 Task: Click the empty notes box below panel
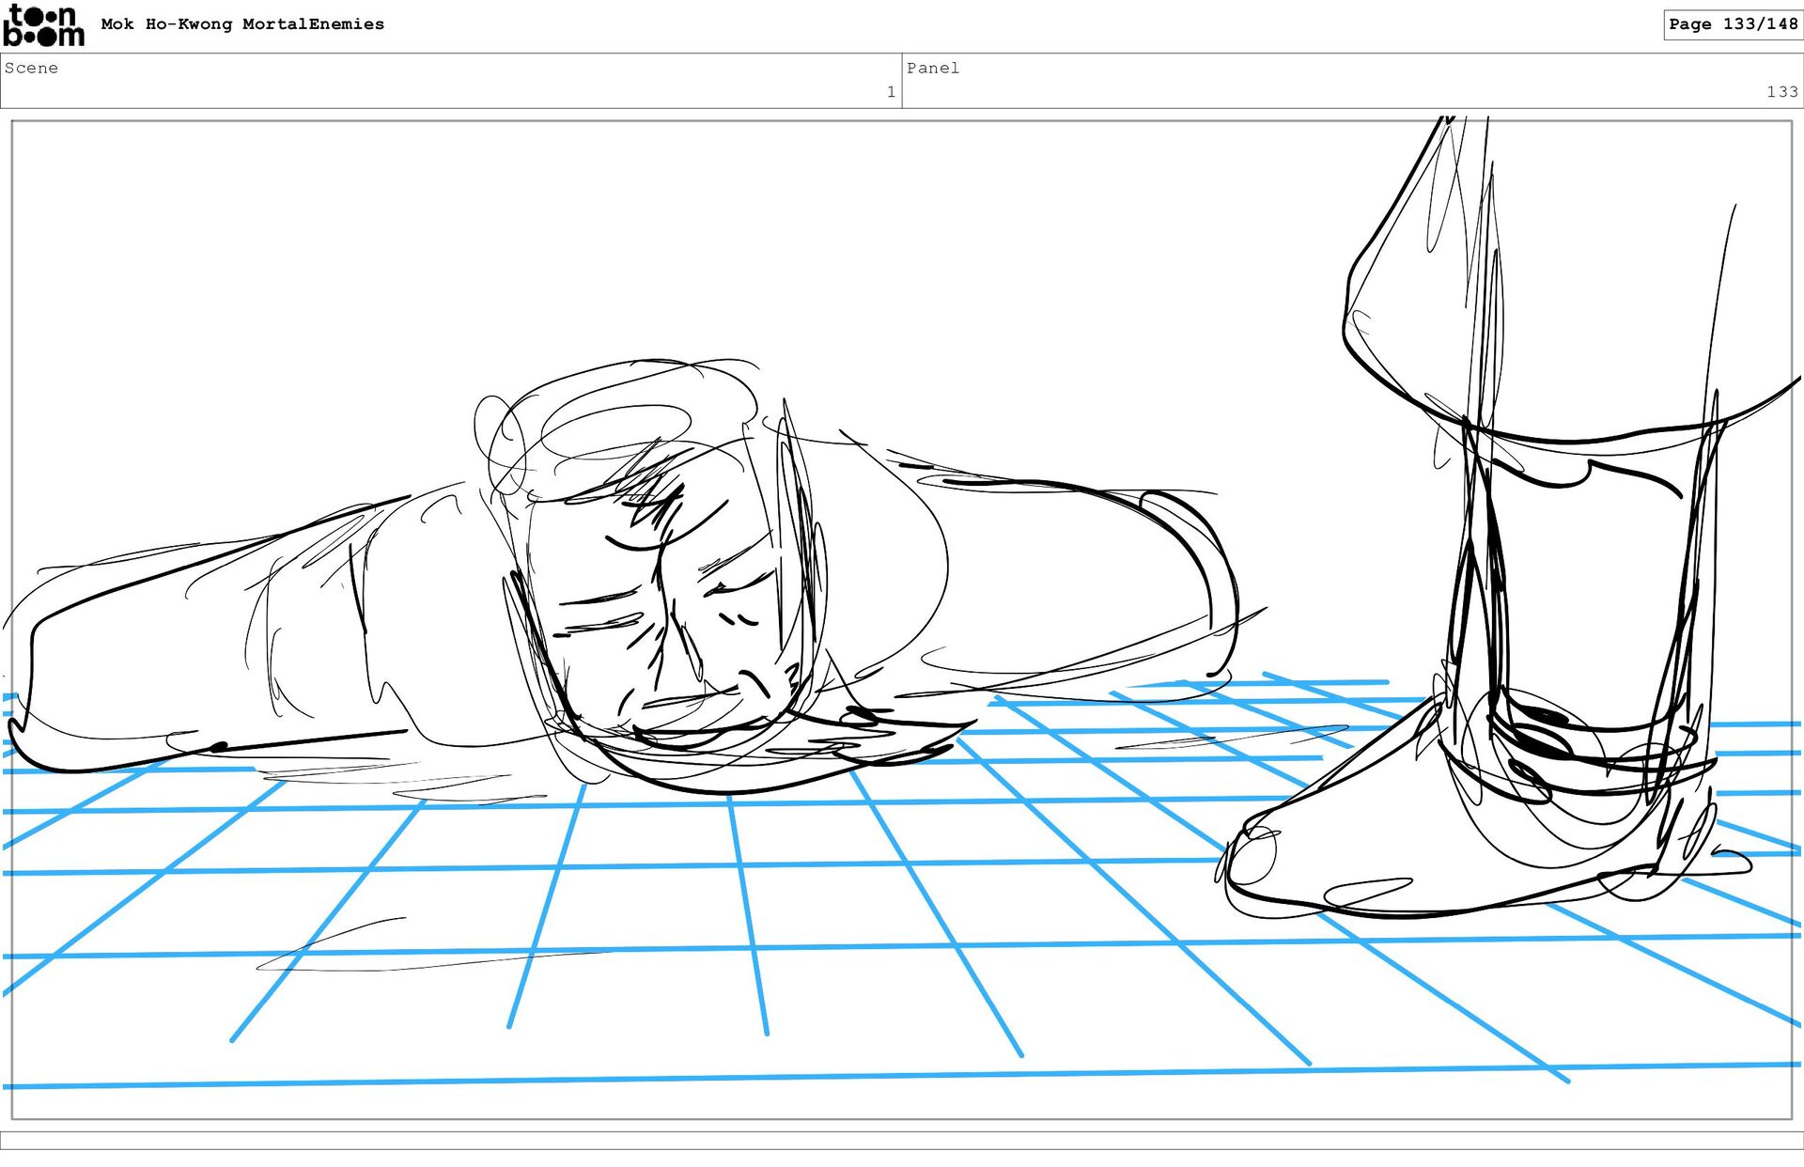point(902,1140)
